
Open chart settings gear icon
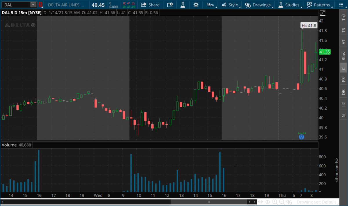coord(196,5)
